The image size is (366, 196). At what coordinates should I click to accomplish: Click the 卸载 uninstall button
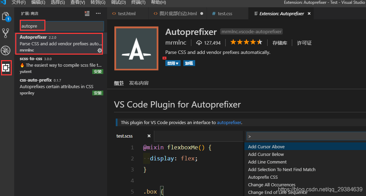[x=189, y=63]
